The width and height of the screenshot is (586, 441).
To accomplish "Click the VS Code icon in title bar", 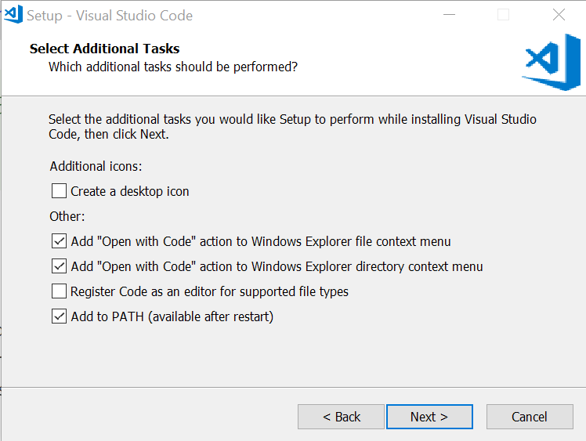I will 13,14.
